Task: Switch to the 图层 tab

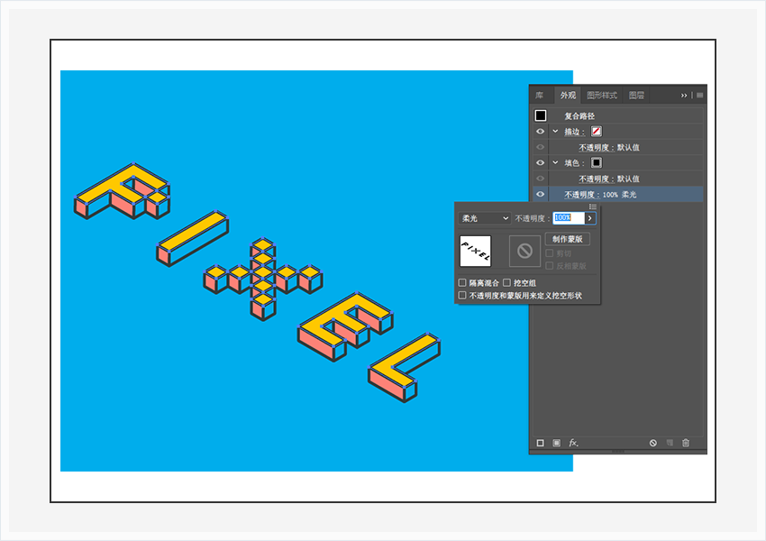Action: click(x=636, y=96)
